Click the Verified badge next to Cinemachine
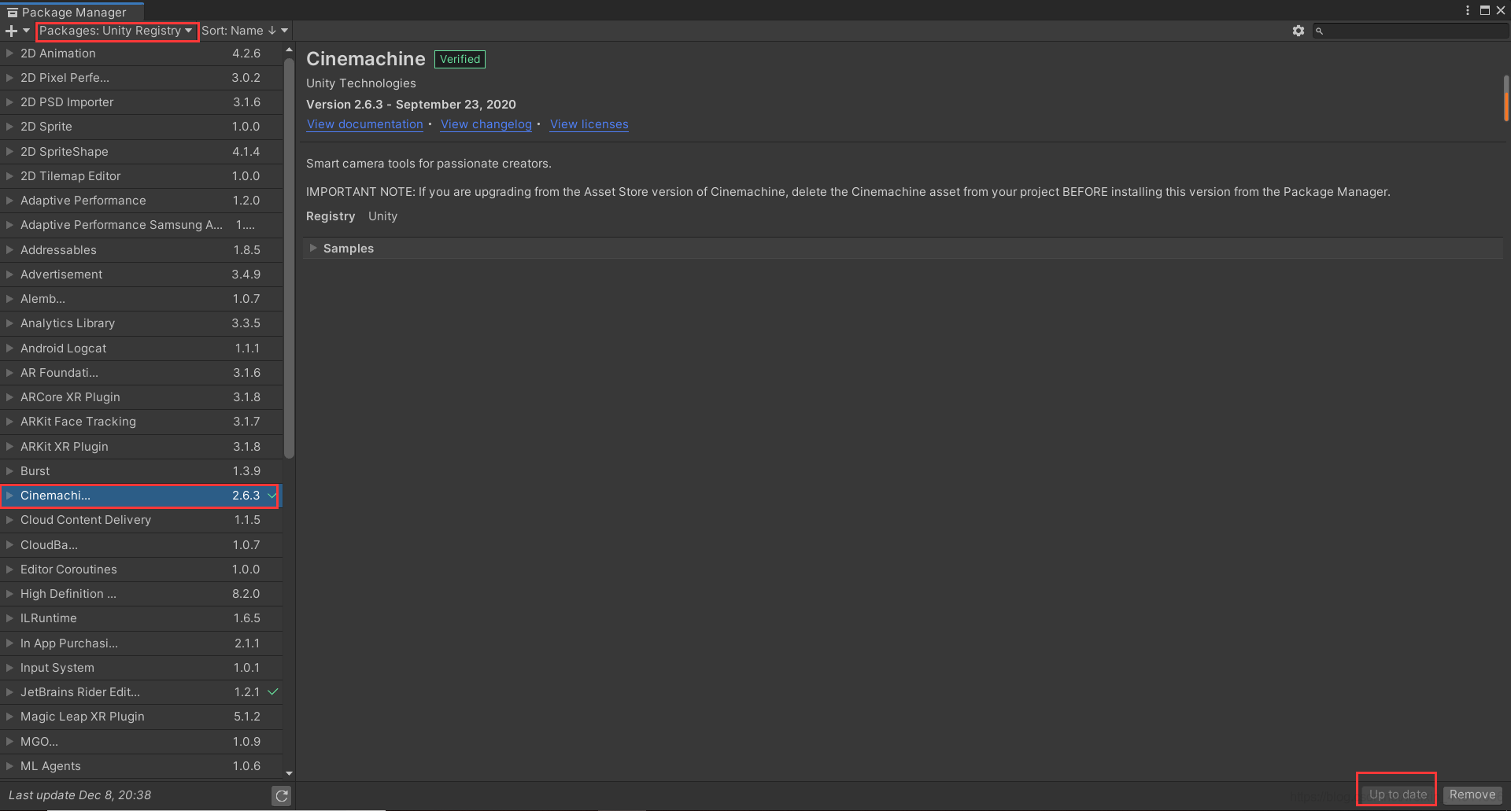Screen dimensions: 1511x811 tap(460, 59)
